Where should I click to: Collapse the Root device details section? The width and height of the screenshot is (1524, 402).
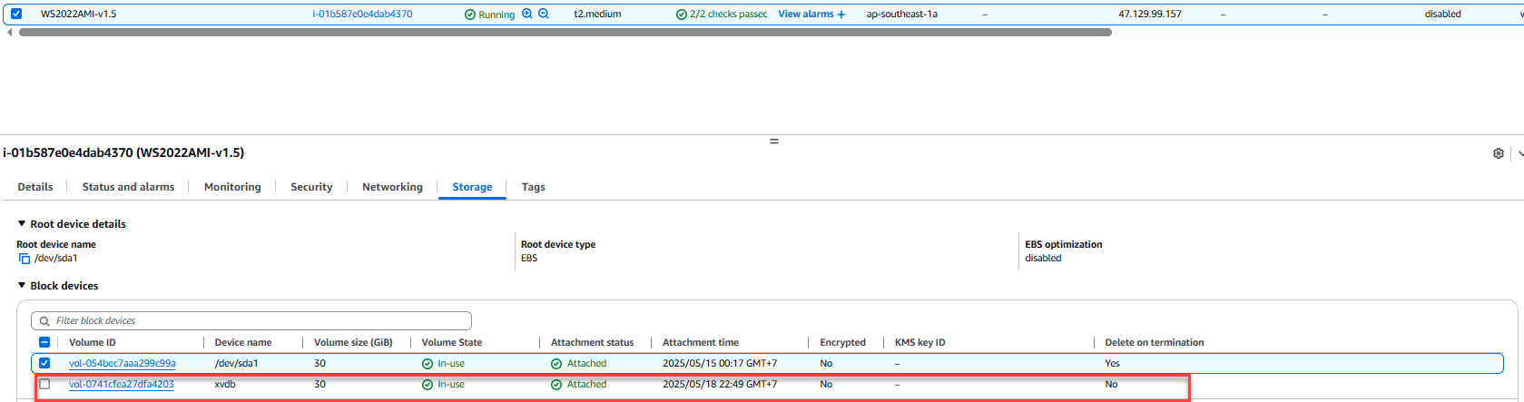pos(22,224)
